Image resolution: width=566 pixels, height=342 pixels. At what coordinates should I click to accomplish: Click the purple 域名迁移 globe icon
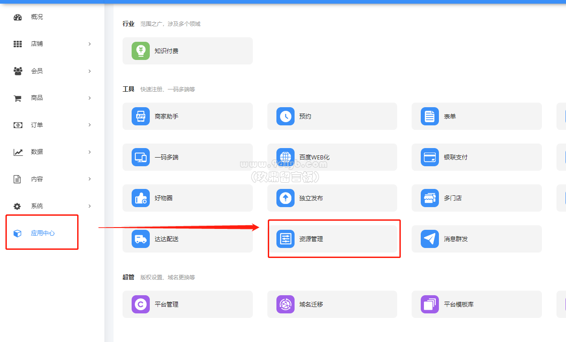(285, 304)
